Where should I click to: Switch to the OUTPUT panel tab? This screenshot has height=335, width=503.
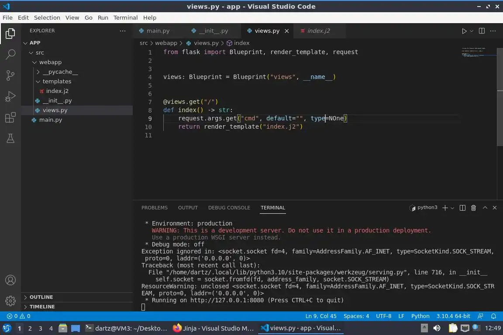(188, 208)
